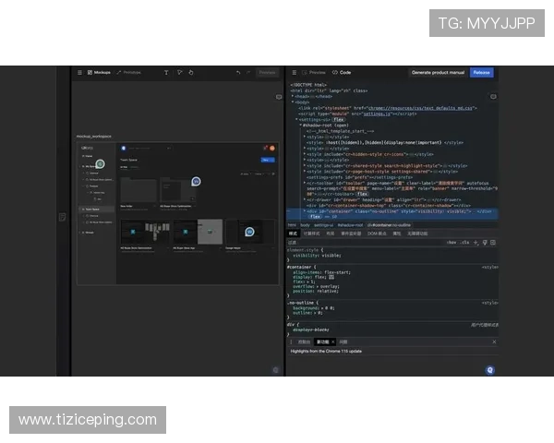Click the undo arrow icon
Viewport: 554px width, 443px height.
point(238,72)
